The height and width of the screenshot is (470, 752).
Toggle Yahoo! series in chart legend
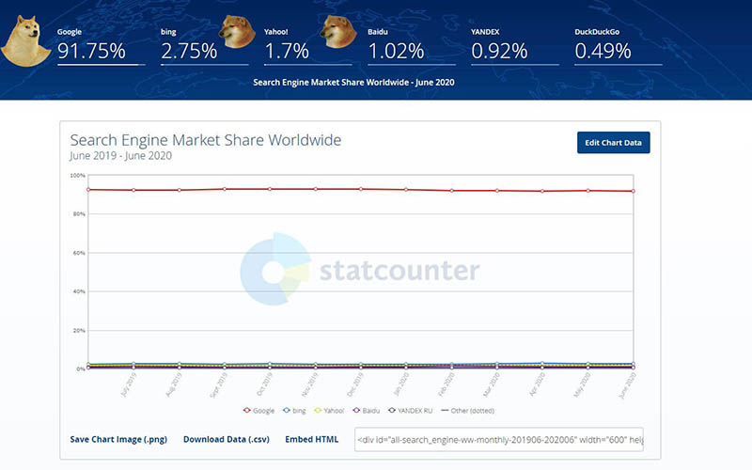[x=329, y=411]
